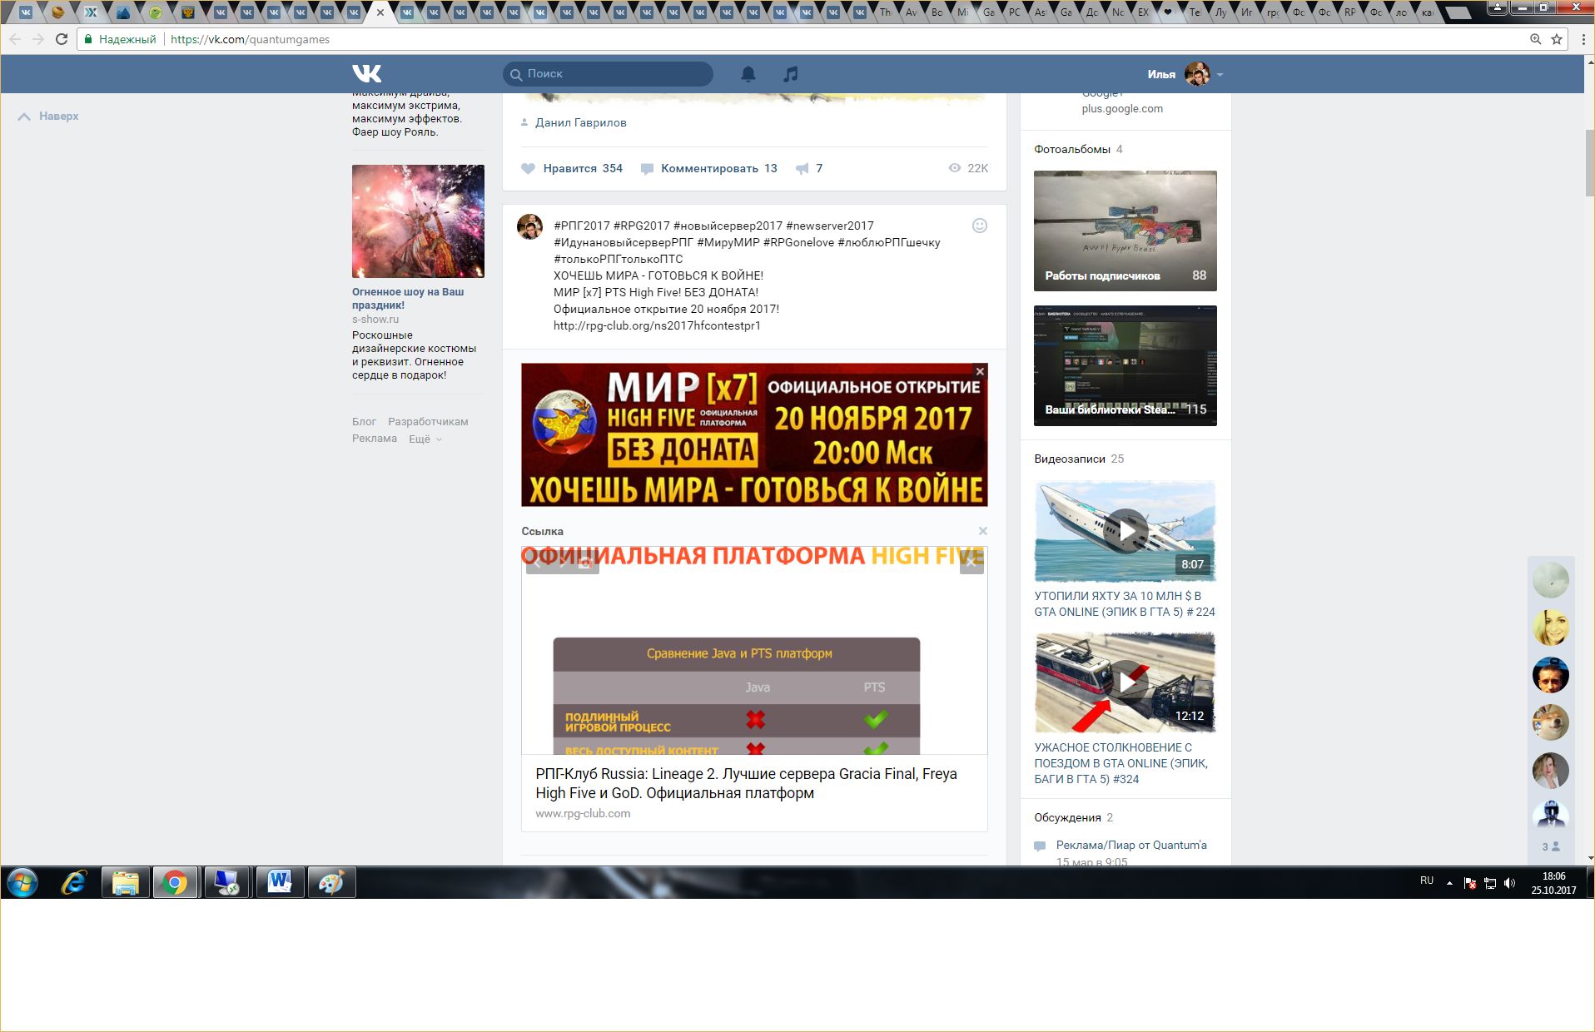Click fire show ad image
The height and width of the screenshot is (1032, 1595).
click(x=418, y=221)
